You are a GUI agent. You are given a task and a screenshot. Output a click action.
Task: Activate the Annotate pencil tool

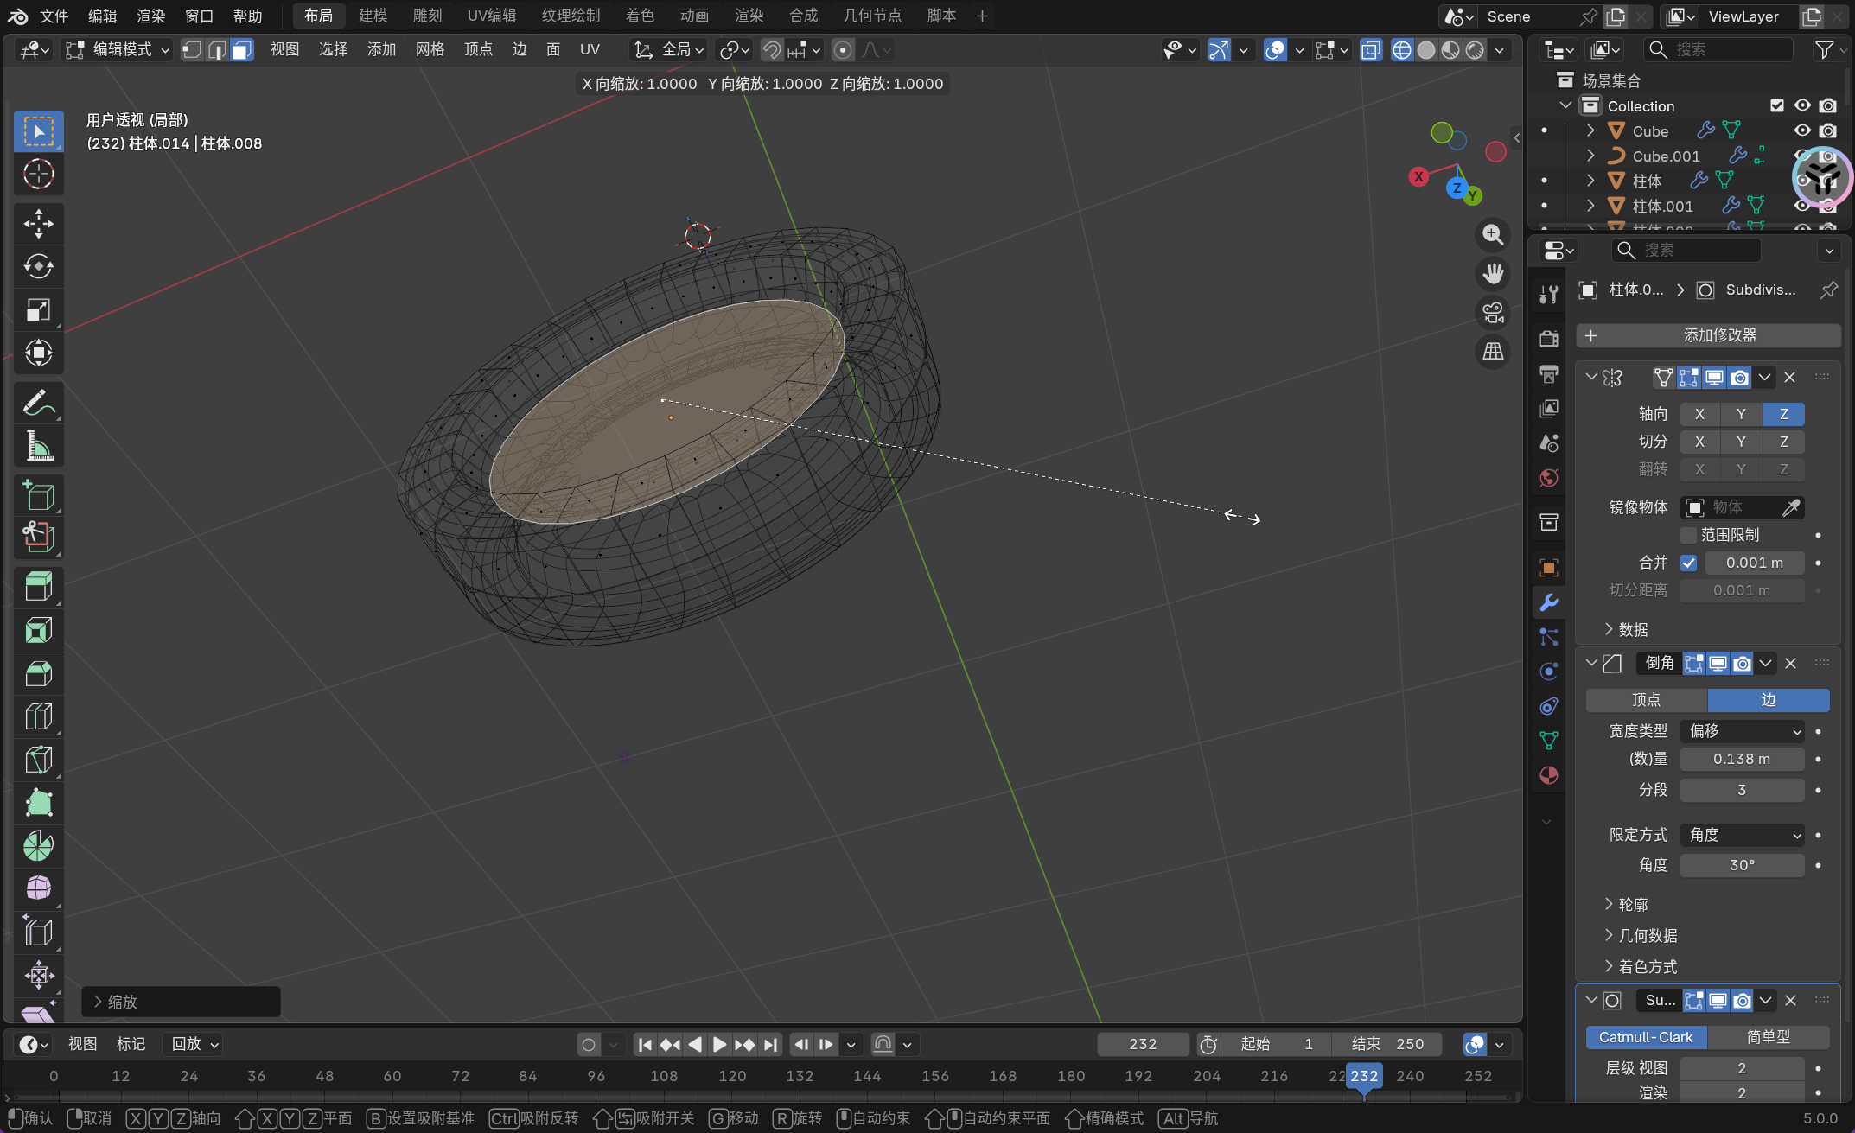tap(38, 403)
